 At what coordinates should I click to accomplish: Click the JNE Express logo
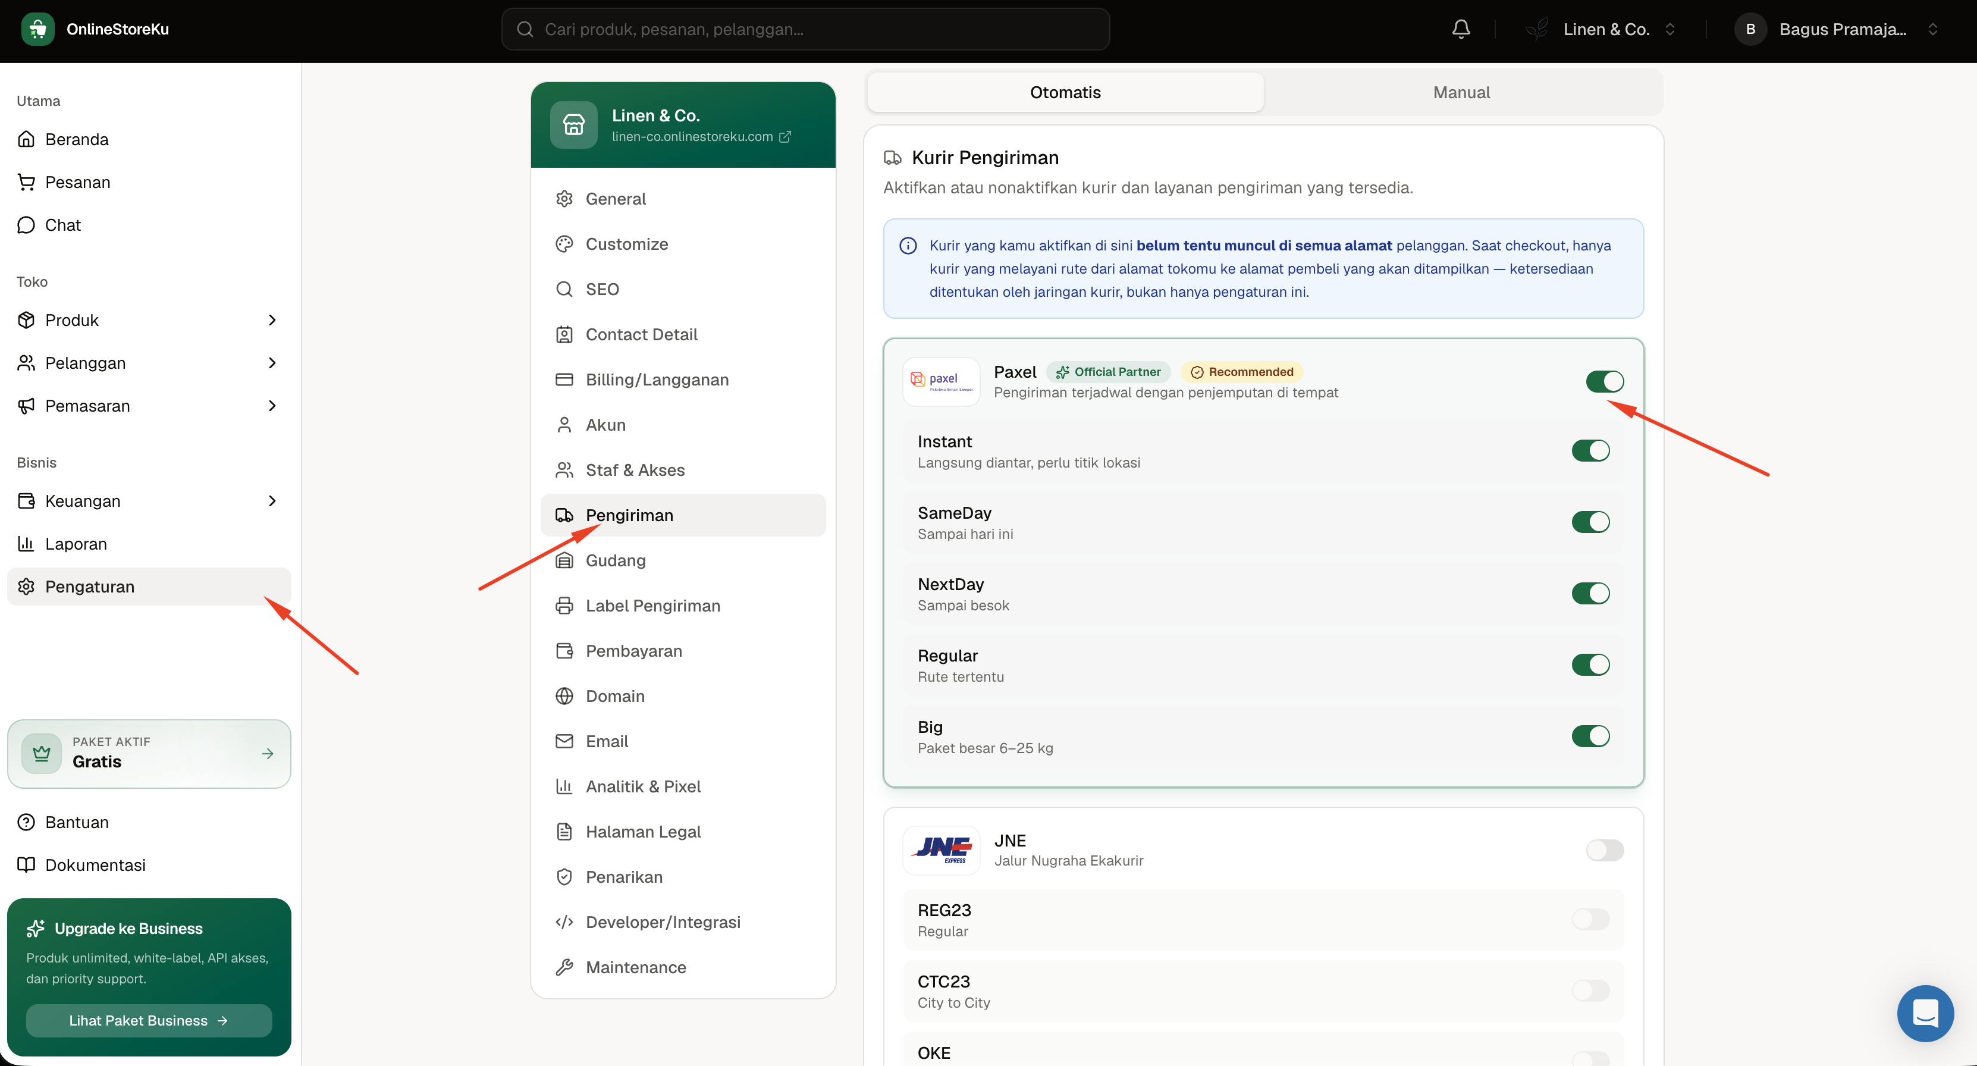(941, 850)
